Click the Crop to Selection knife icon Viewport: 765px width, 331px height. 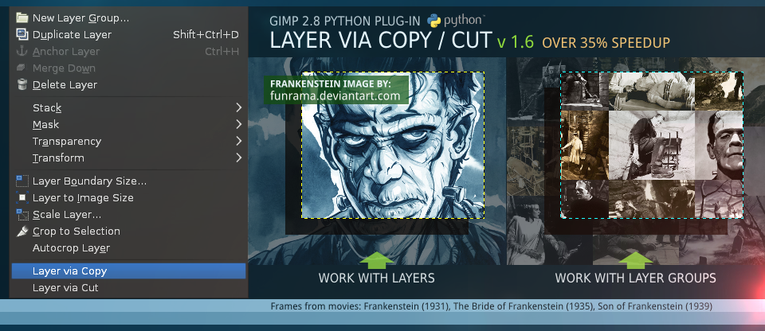(x=22, y=231)
